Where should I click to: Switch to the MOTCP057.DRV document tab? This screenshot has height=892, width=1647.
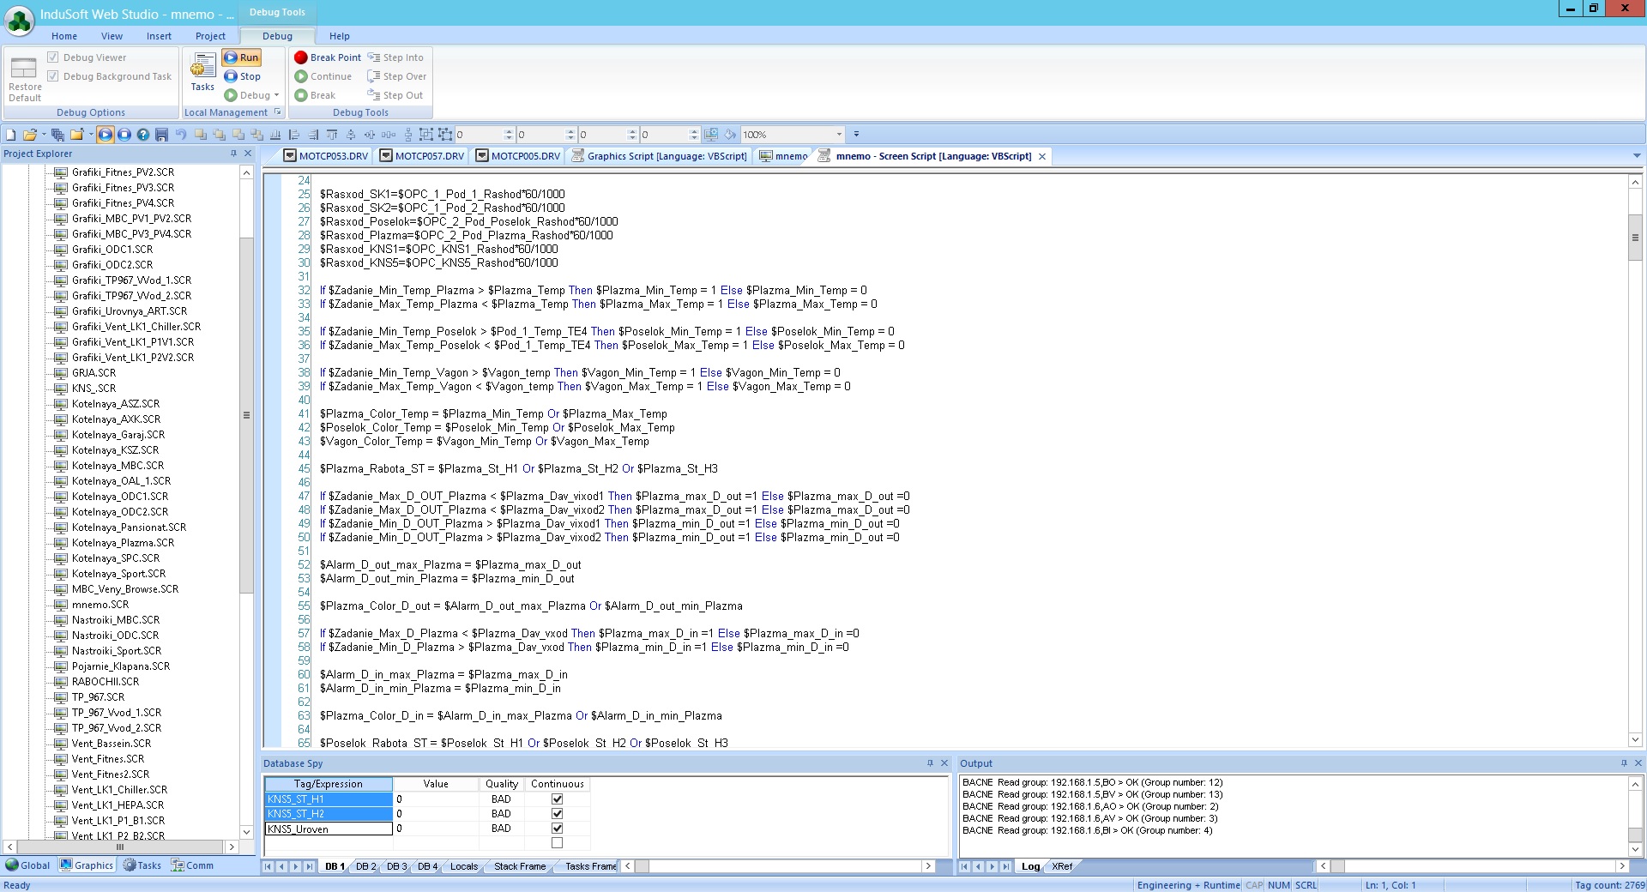pyautogui.click(x=422, y=156)
